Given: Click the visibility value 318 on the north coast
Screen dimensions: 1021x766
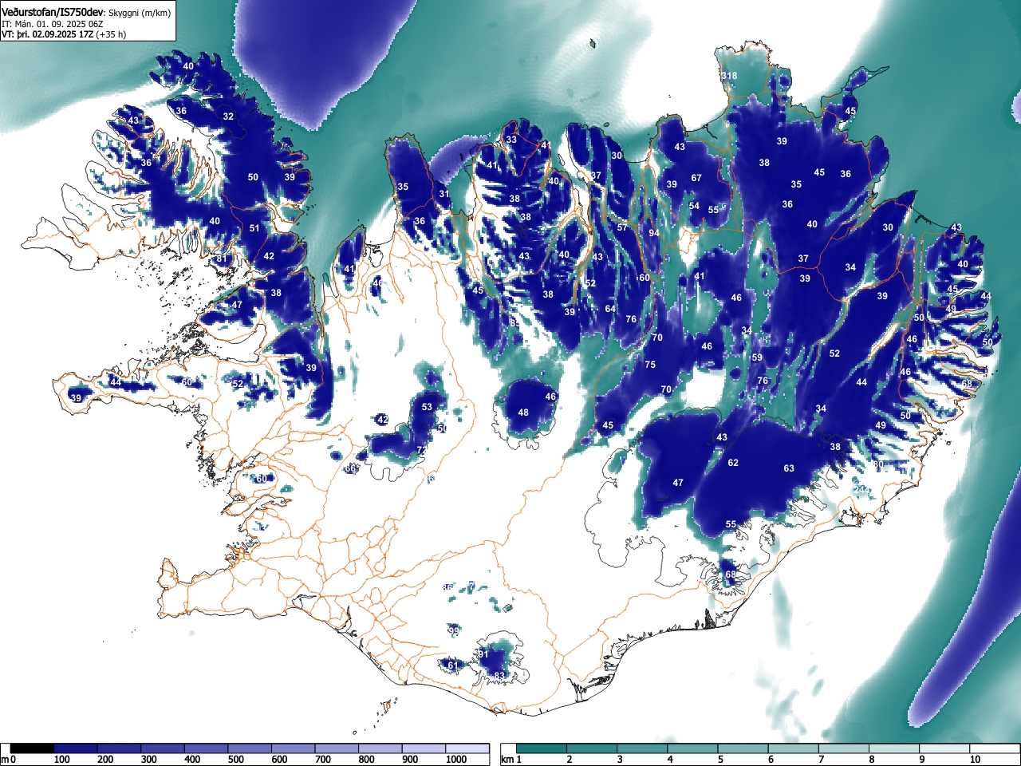Looking at the screenshot, I should [729, 77].
